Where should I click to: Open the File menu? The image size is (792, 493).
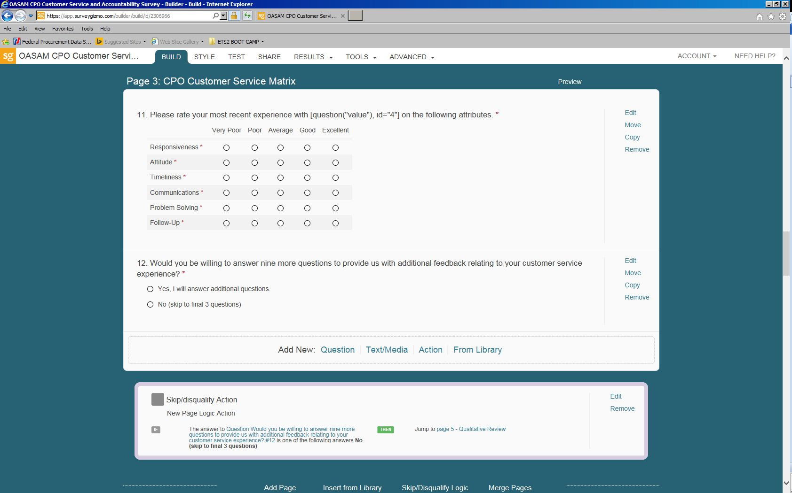[x=7, y=29]
